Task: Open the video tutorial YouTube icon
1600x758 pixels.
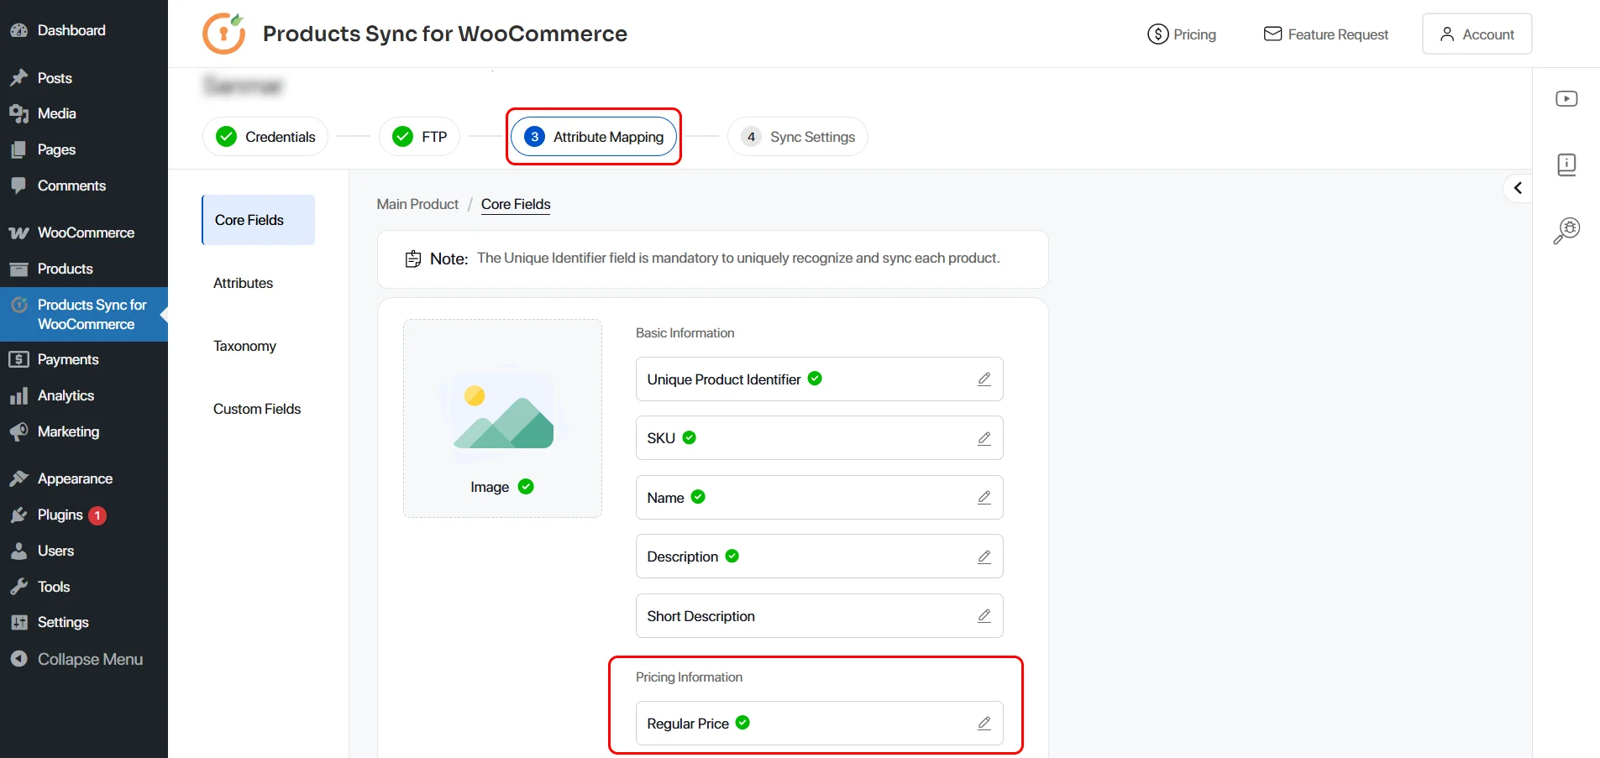Action: (1566, 98)
